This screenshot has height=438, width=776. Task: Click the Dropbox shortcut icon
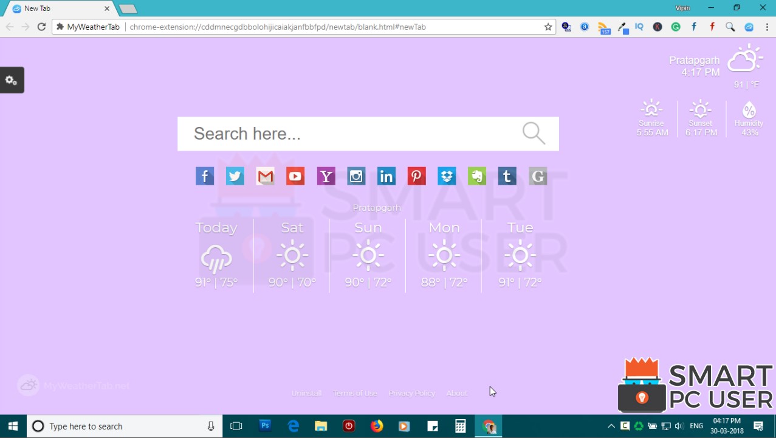[447, 176]
